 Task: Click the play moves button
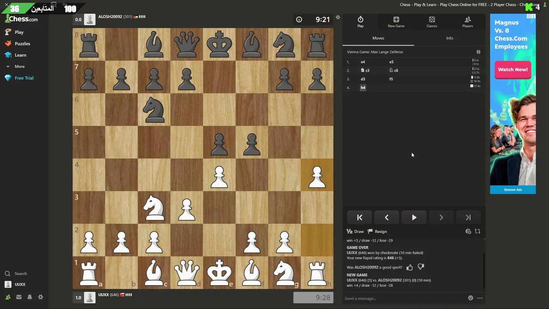click(x=414, y=218)
